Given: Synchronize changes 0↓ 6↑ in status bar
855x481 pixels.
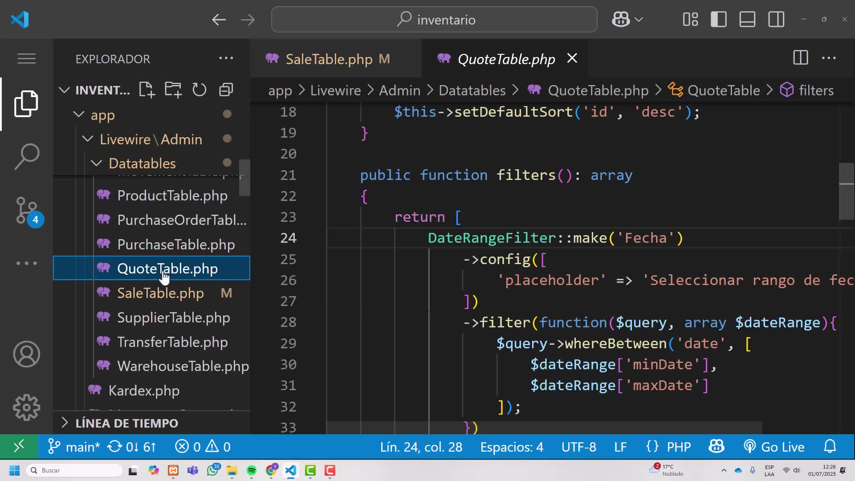Looking at the screenshot, I should tap(132, 447).
